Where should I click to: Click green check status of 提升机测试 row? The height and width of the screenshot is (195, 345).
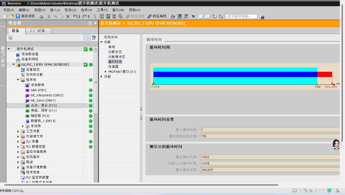[86, 49]
